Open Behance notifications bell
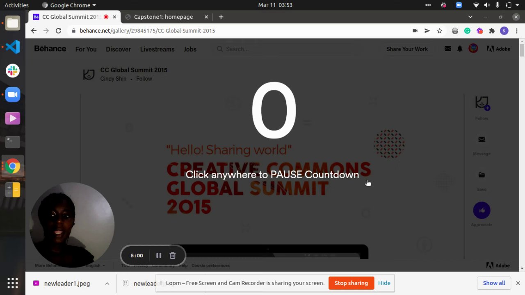 click(x=460, y=49)
